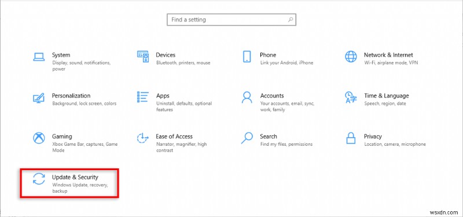Viewport: 463px width, 217px height.
Task: Open the Devices keyboard-speaker icon
Action: [x=143, y=56]
